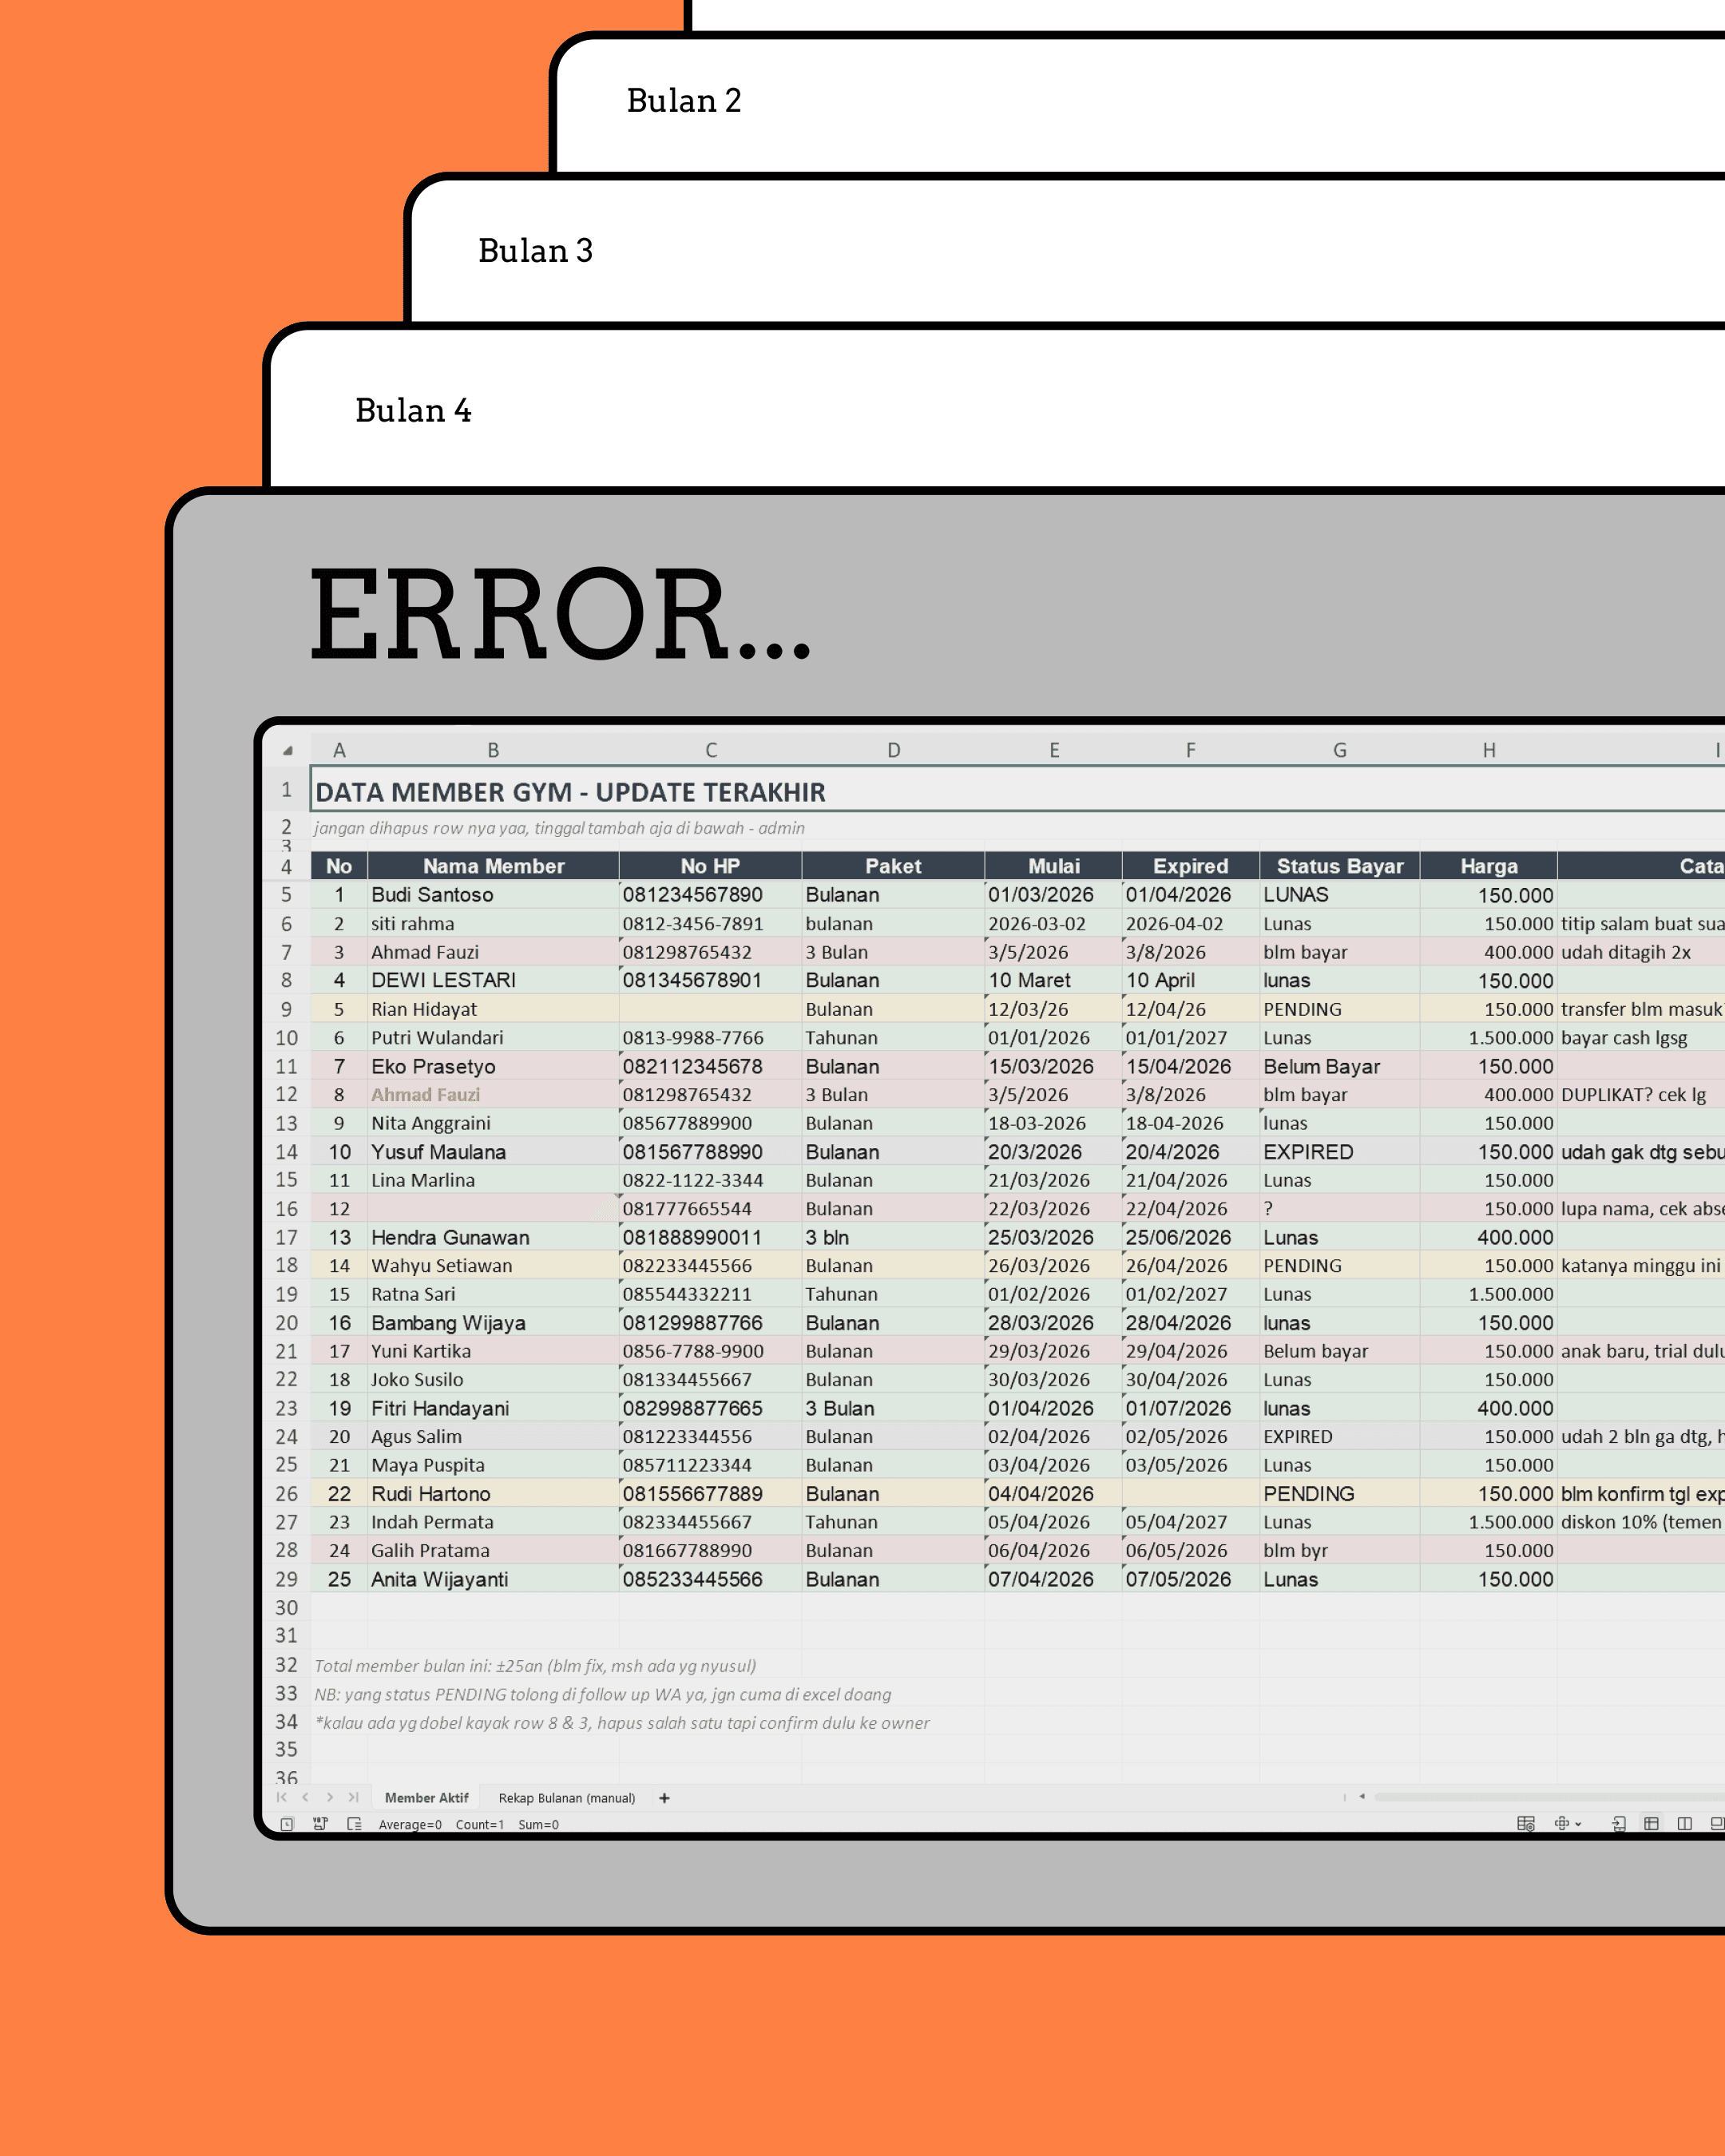Click the third status bar icon before Average=0
Screen dimensions: 1725x2156
(x=354, y=1824)
